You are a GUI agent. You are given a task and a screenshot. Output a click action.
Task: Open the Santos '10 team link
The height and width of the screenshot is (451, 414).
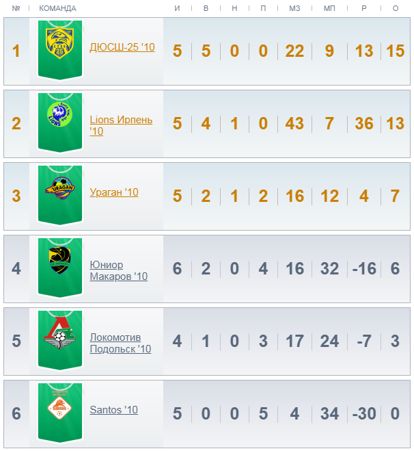[113, 409]
